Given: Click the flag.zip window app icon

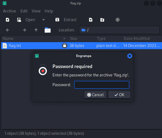Looking at the screenshot, I should click(5, 3).
